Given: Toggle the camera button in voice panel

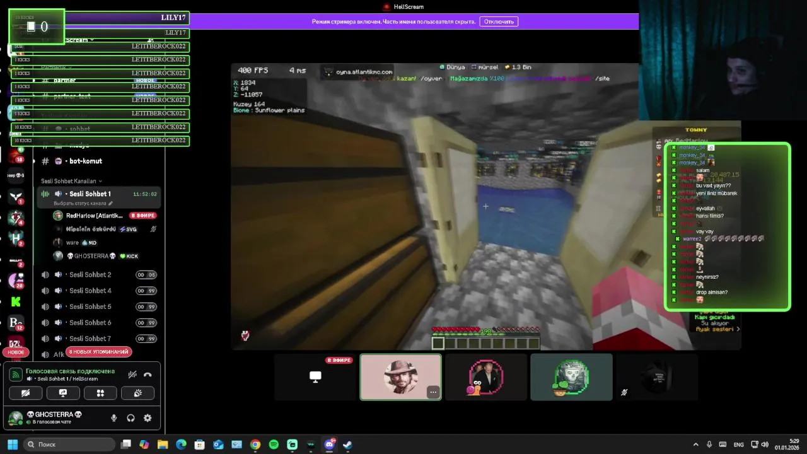Looking at the screenshot, I should click(26, 393).
